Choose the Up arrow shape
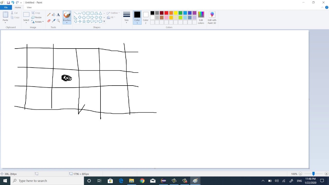The height and width of the screenshot is (185, 329). (x=100, y=17)
